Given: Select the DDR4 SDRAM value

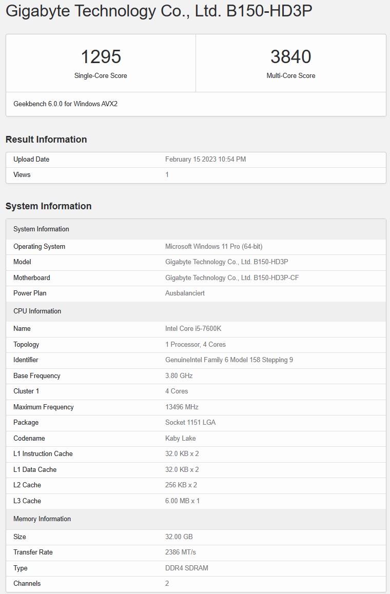Looking at the screenshot, I should [x=186, y=568].
